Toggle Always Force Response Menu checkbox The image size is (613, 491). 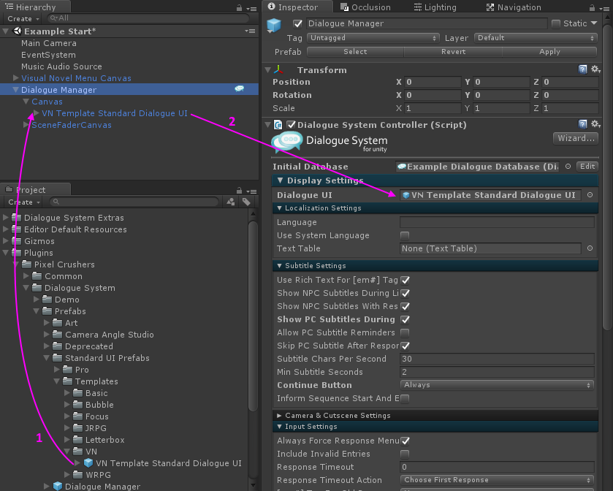405,441
